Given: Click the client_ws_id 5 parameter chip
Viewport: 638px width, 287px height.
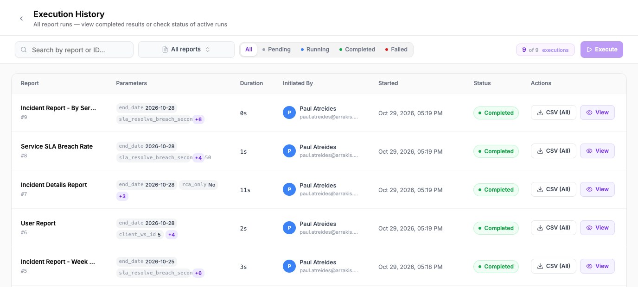Looking at the screenshot, I should point(140,235).
